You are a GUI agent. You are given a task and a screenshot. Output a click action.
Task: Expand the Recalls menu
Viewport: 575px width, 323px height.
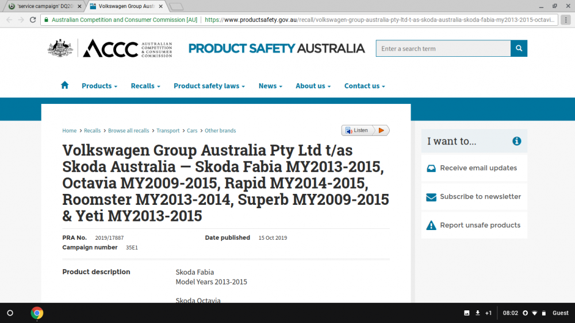pos(145,85)
